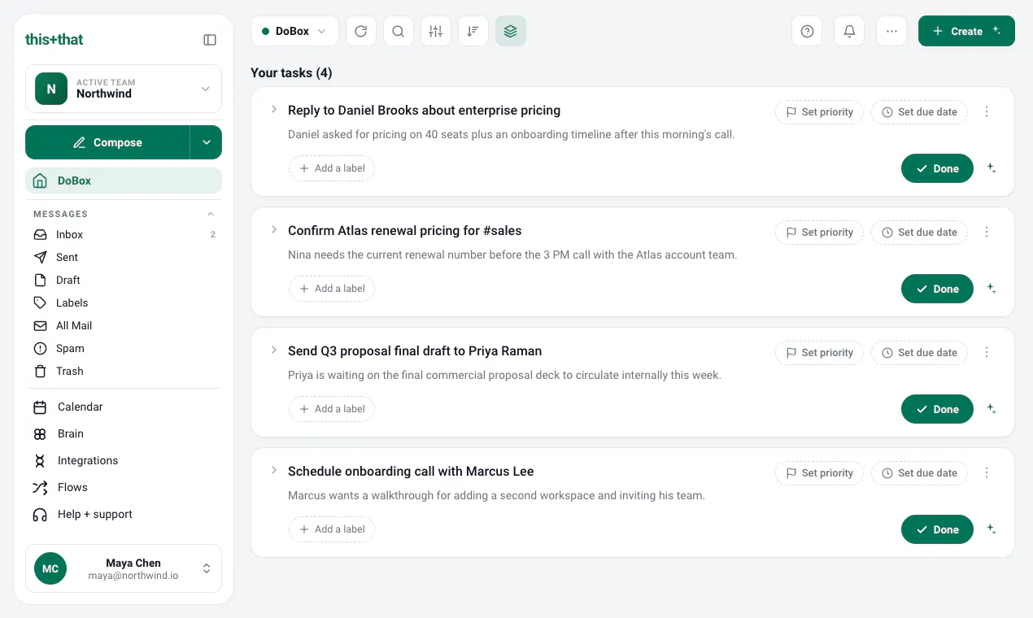The width and height of the screenshot is (1033, 618).
Task: Open the filter sliders icon
Action: click(x=436, y=32)
